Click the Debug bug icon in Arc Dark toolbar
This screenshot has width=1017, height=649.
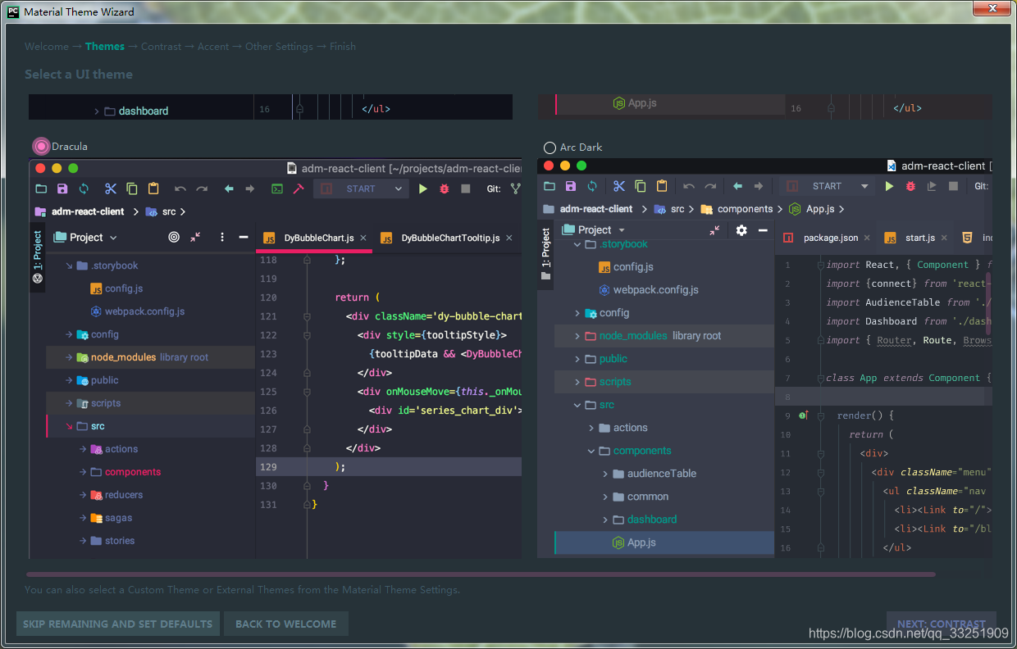(x=909, y=186)
